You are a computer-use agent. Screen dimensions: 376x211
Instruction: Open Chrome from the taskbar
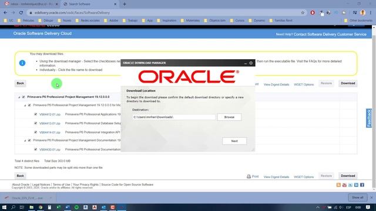(41, 207)
